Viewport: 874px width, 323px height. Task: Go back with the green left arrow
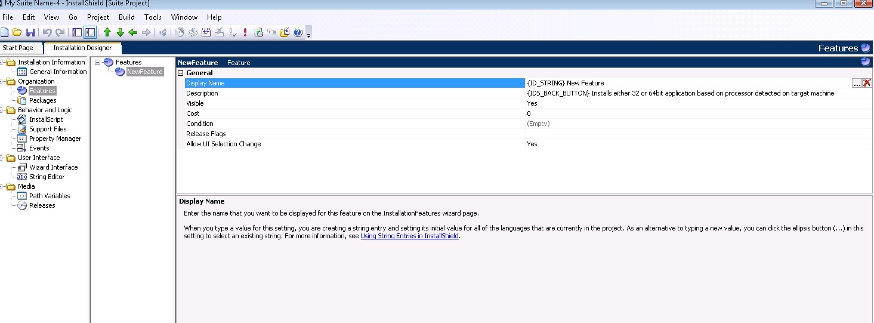click(x=132, y=32)
